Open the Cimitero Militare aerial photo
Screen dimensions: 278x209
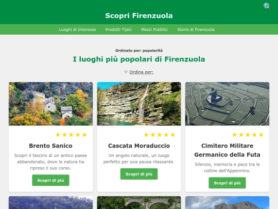[x=228, y=104]
